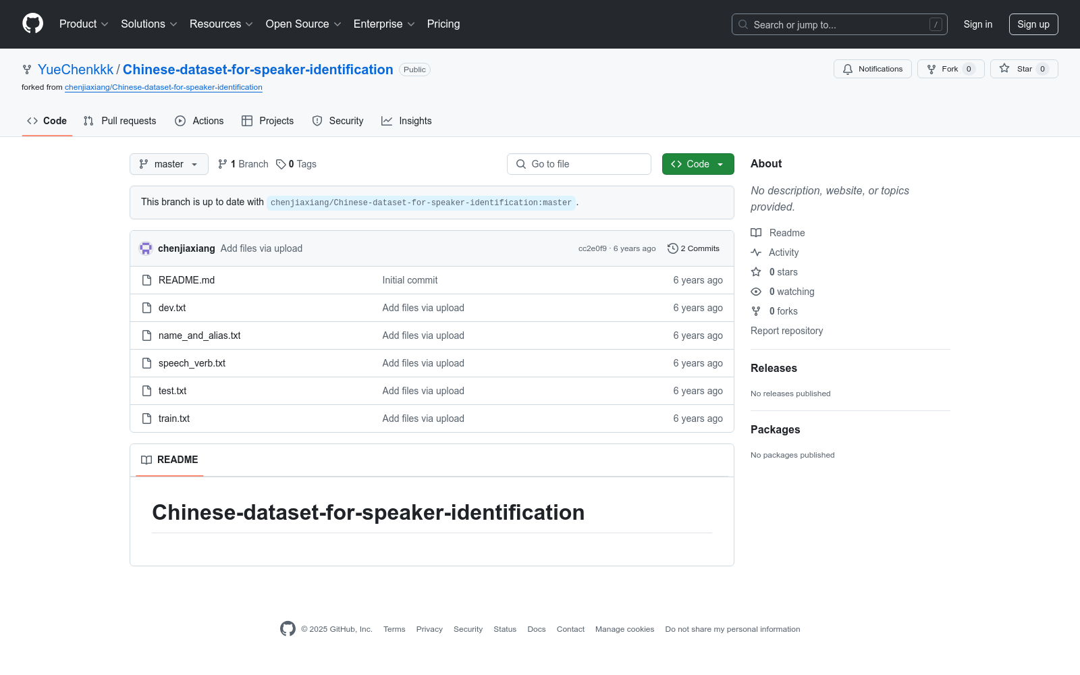
Task: Open the upstream chenjiaxiang master branch reference
Action: 421,202
